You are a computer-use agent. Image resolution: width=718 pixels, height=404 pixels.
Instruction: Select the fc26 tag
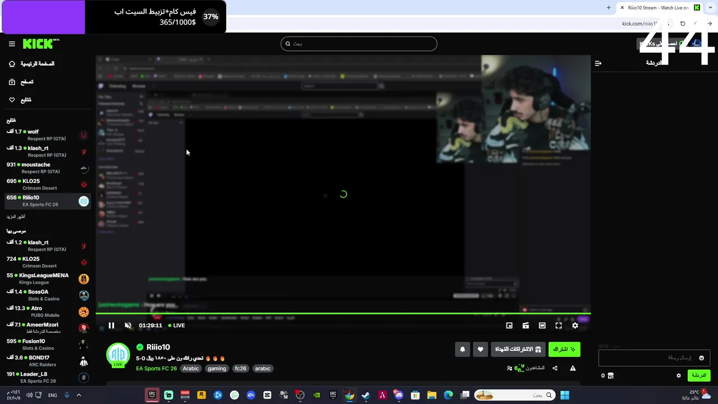tap(241, 369)
